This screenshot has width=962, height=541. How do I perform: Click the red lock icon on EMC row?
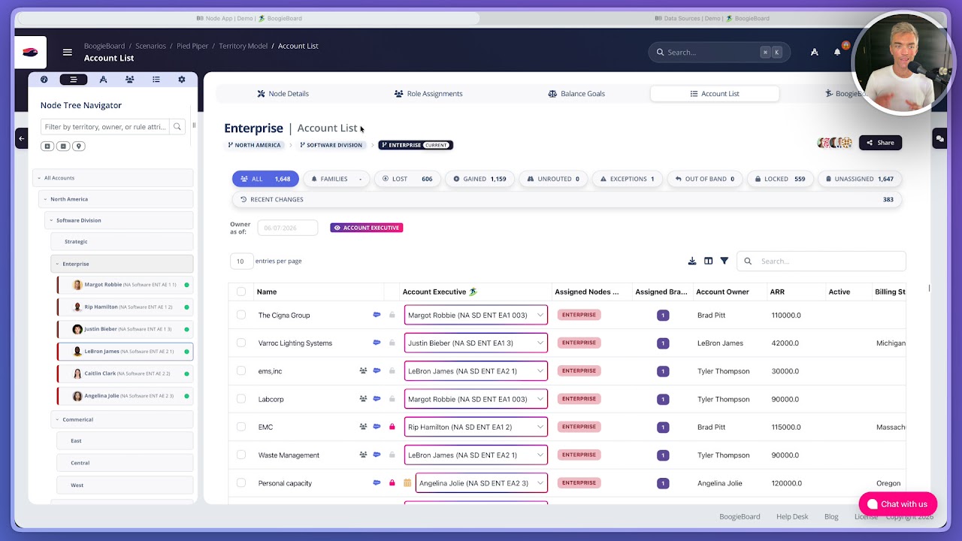click(392, 427)
